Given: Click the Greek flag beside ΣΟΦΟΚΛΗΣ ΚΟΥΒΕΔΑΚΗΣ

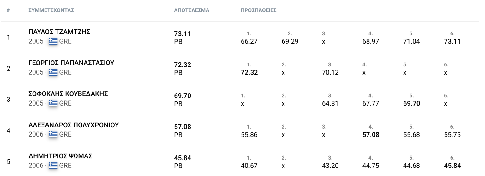Looking at the screenshot, I should point(53,103).
